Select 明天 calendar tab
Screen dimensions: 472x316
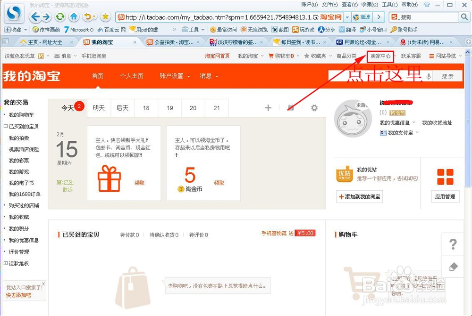pos(99,108)
